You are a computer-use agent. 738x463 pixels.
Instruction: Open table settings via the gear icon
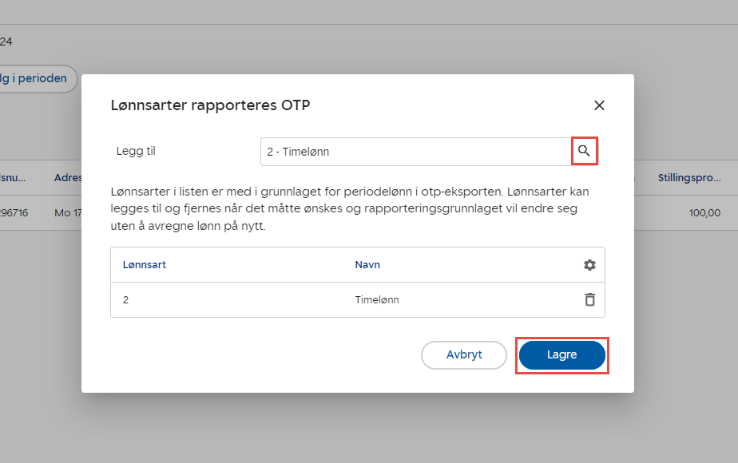coord(589,265)
